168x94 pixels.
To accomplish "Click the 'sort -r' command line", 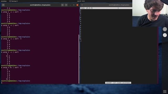I will point(11,12).
